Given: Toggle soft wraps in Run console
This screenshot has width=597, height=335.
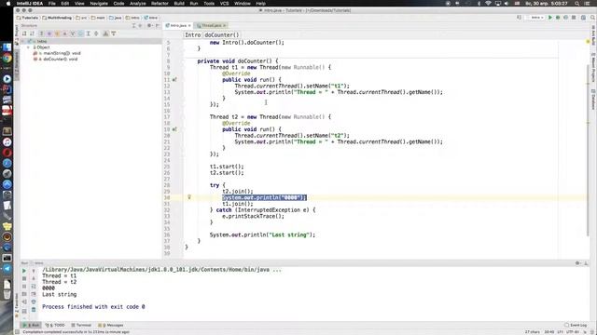Looking at the screenshot, I should 34,287.
